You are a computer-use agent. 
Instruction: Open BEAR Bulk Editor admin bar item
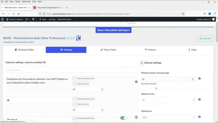click(x=64, y=19)
